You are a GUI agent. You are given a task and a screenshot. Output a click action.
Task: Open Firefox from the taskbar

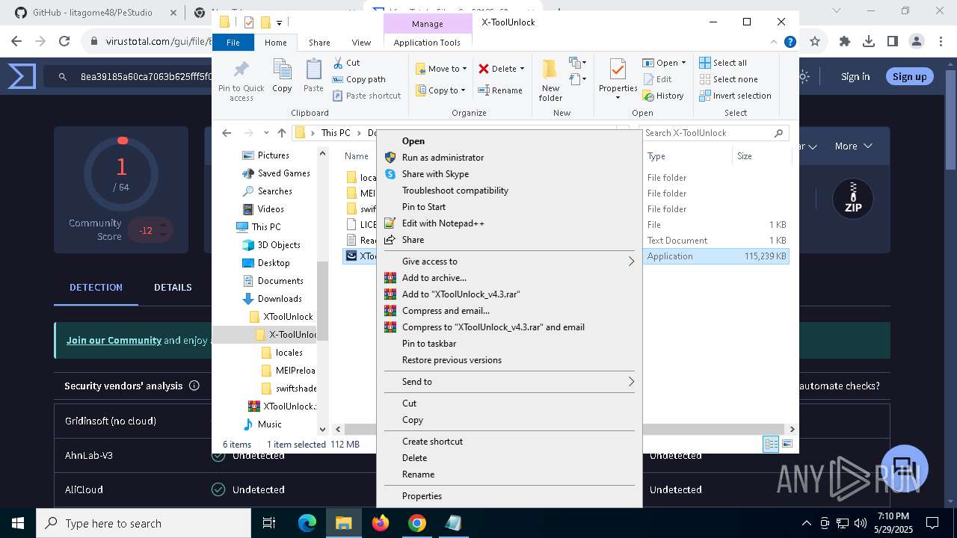pyautogui.click(x=381, y=523)
